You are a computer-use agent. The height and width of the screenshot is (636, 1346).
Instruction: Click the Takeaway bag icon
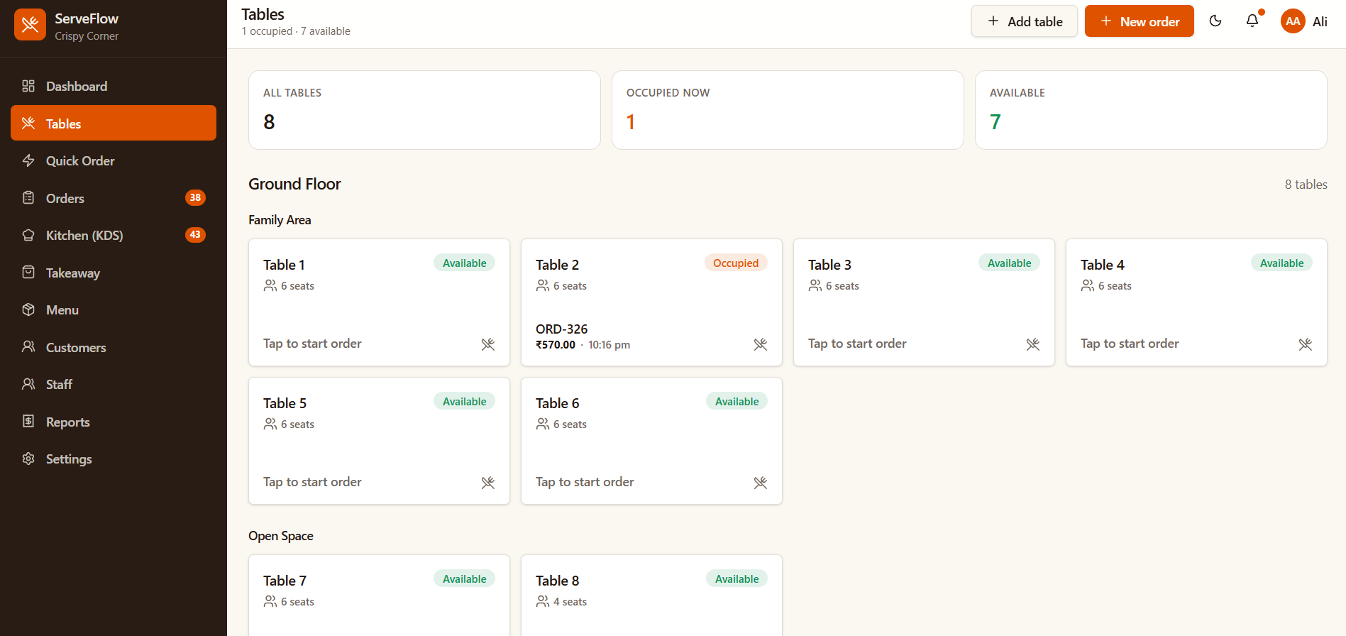28,273
